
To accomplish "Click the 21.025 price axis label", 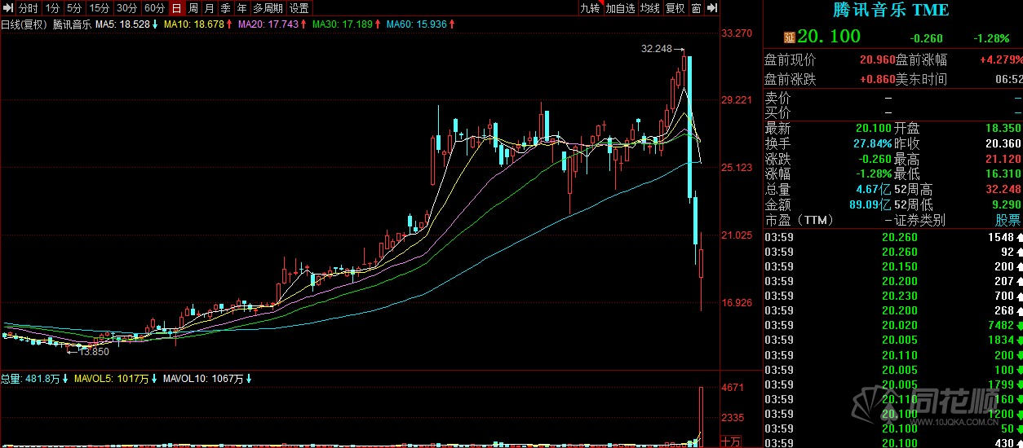I will click(737, 235).
